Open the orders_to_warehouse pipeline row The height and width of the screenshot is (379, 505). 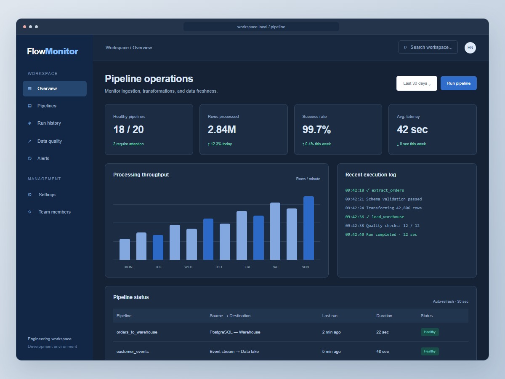click(291, 332)
